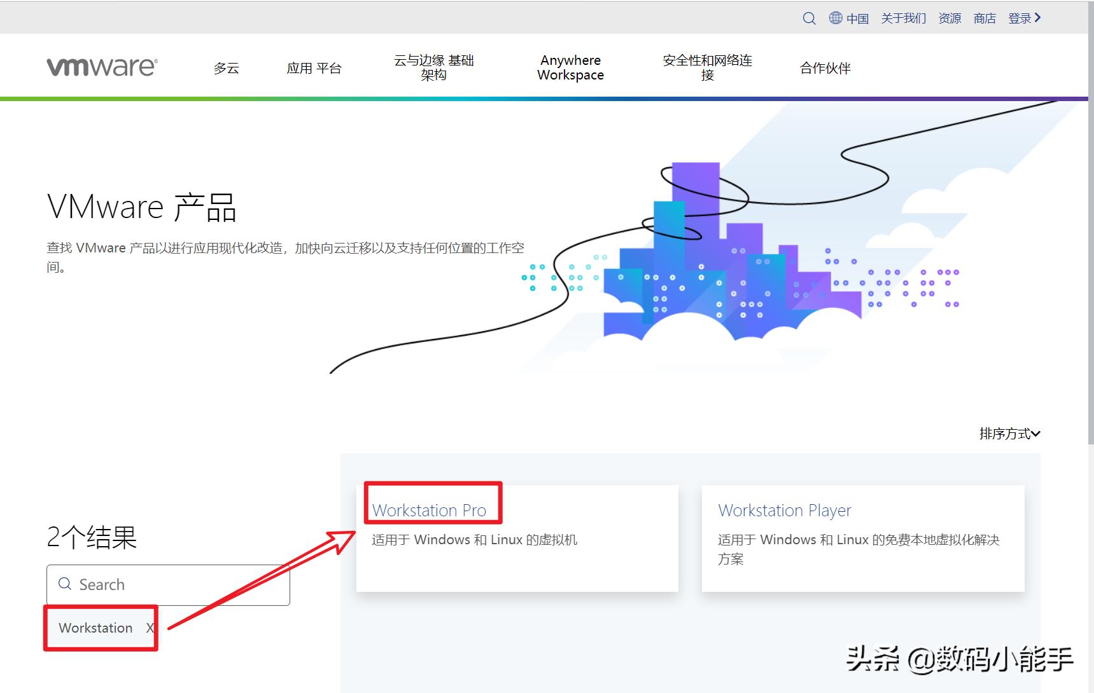Click the 商店 store link
This screenshot has height=693, width=1094.
click(985, 17)
